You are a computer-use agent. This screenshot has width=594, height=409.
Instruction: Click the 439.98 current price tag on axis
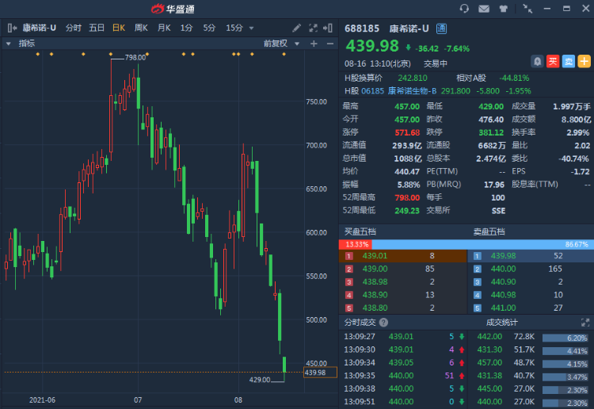(320, 373)
